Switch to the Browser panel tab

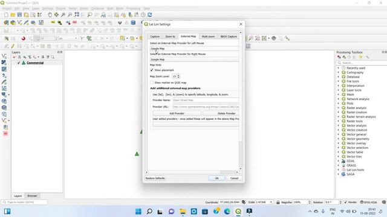tap(32, 196)
